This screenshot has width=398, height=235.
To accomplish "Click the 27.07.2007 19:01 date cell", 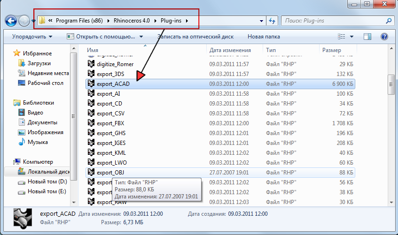I will click(229, 173).
